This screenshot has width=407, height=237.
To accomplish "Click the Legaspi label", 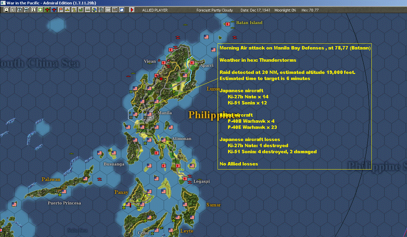I will click(202, 181).
